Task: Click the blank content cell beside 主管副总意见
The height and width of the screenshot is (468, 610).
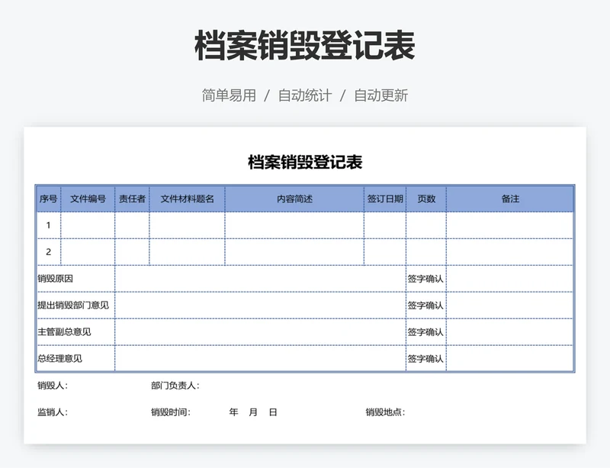Action: click(260, 332)
